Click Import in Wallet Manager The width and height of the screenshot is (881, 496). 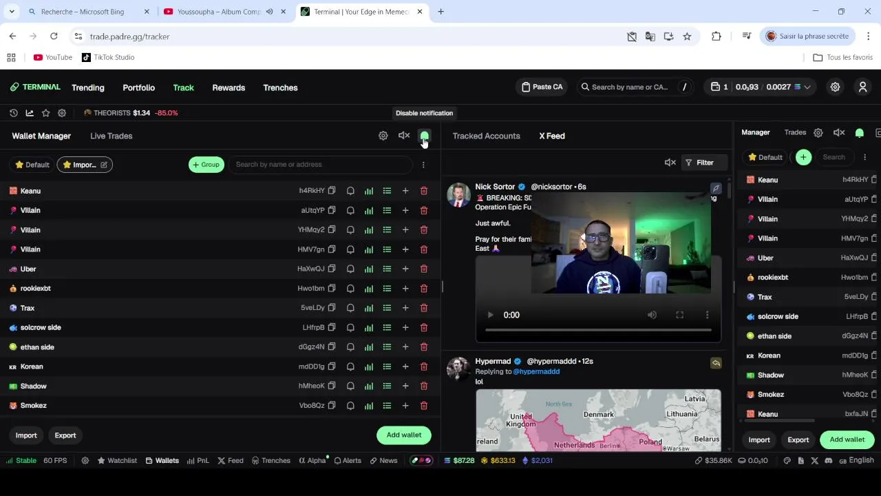[x=26, y=435]
